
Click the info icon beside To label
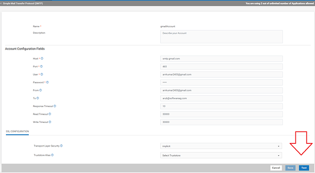coord(38,98)
